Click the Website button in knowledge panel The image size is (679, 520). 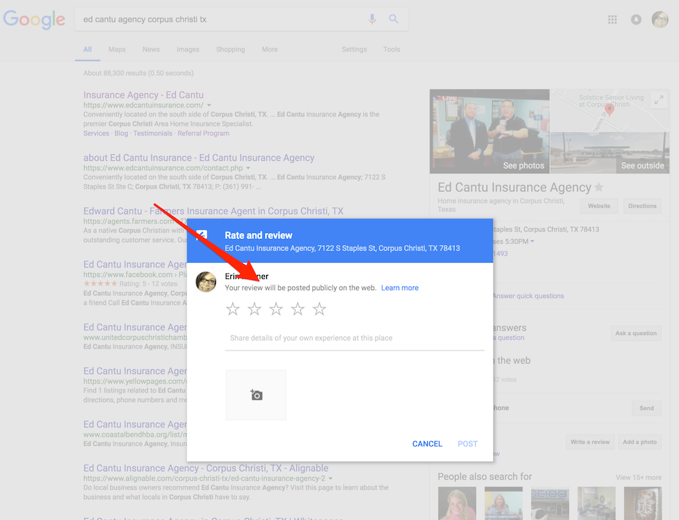tap(599, 206)
